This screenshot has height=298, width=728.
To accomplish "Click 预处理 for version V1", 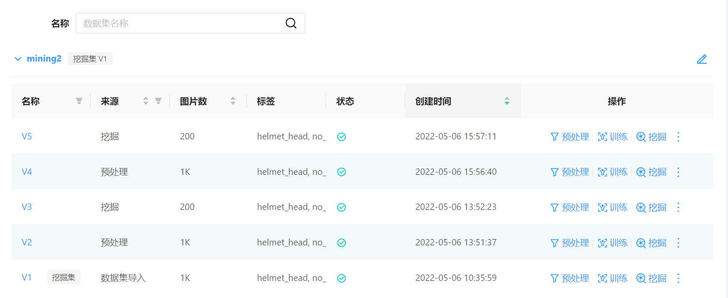I will 570,278.
